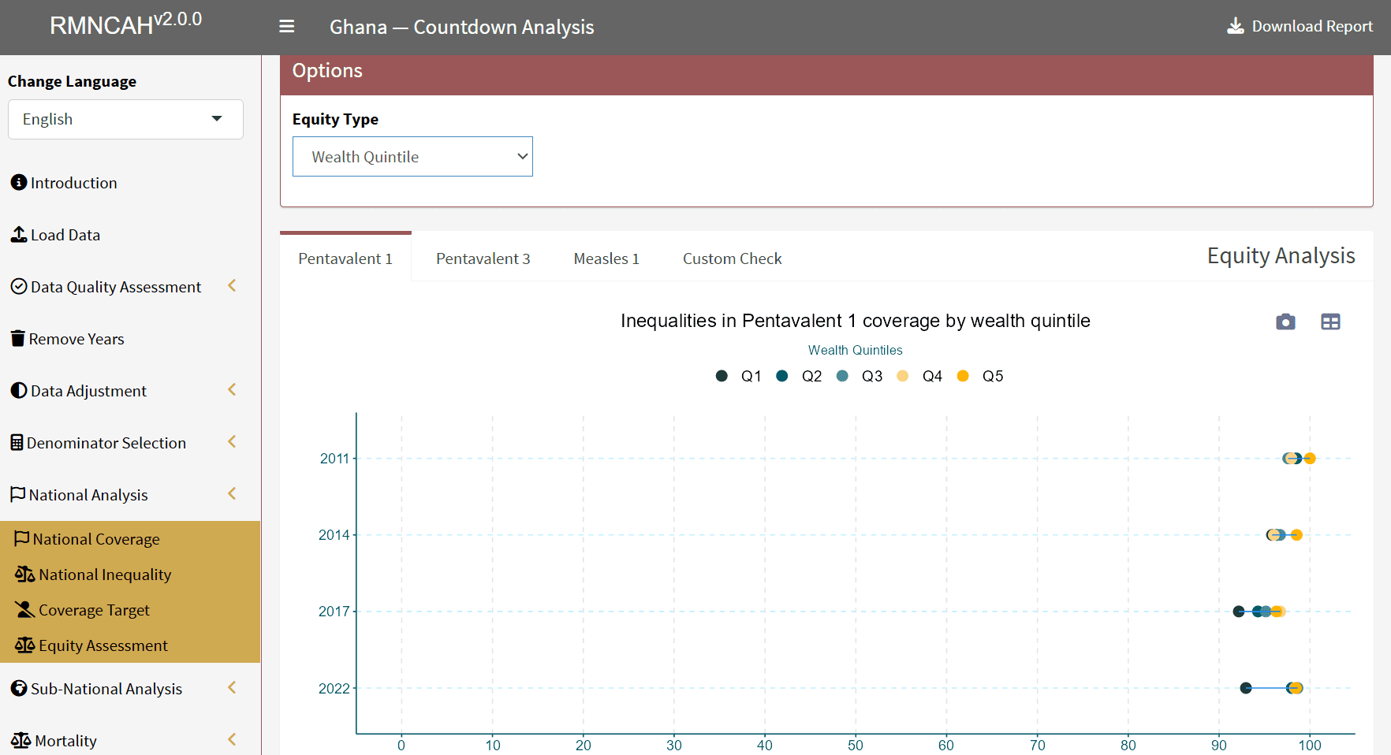
Task: Open the Equity Type Wealth Quintile dropdown
Action: pyautogui.click(x=412, y=156)
